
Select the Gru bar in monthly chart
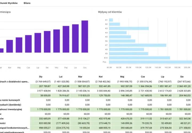[x=85, y=36]
